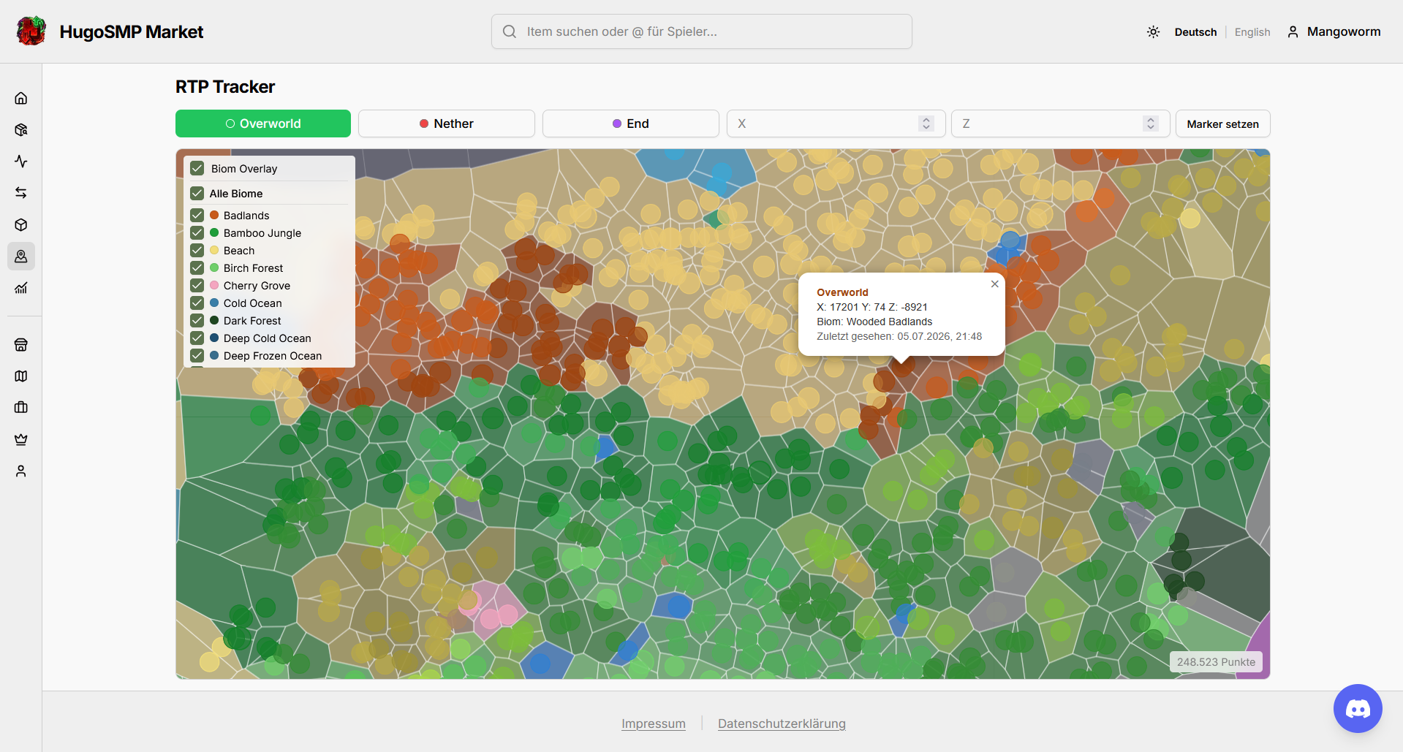The height and width of the screenshot is (752, 1403).
Task: Open the map icon in the sidebar
Action: [21, 376]
